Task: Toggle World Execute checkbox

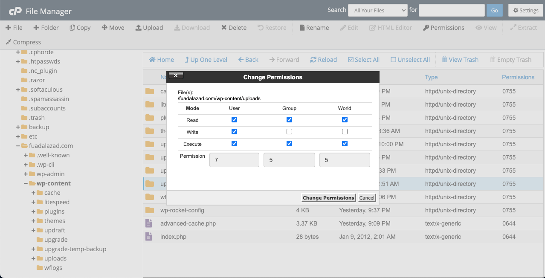Action: pos(345,144)
